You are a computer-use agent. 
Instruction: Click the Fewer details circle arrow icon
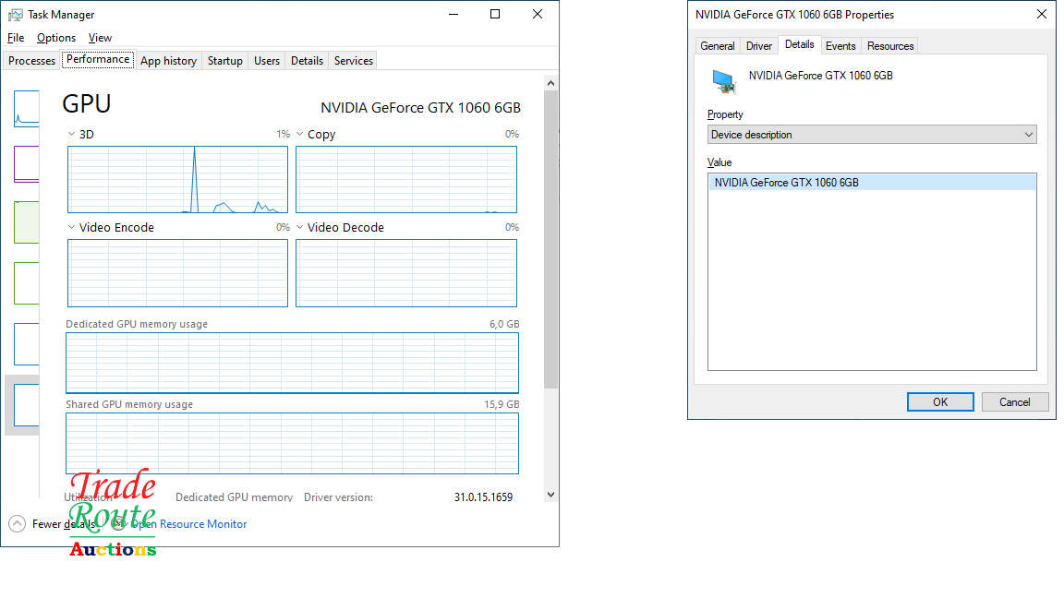(x=17, y=524)
